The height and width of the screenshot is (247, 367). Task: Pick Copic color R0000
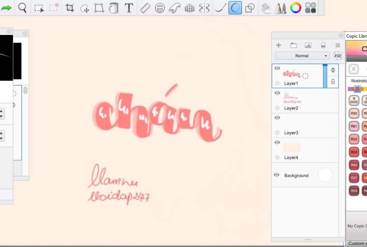click(x=354, y=100)
